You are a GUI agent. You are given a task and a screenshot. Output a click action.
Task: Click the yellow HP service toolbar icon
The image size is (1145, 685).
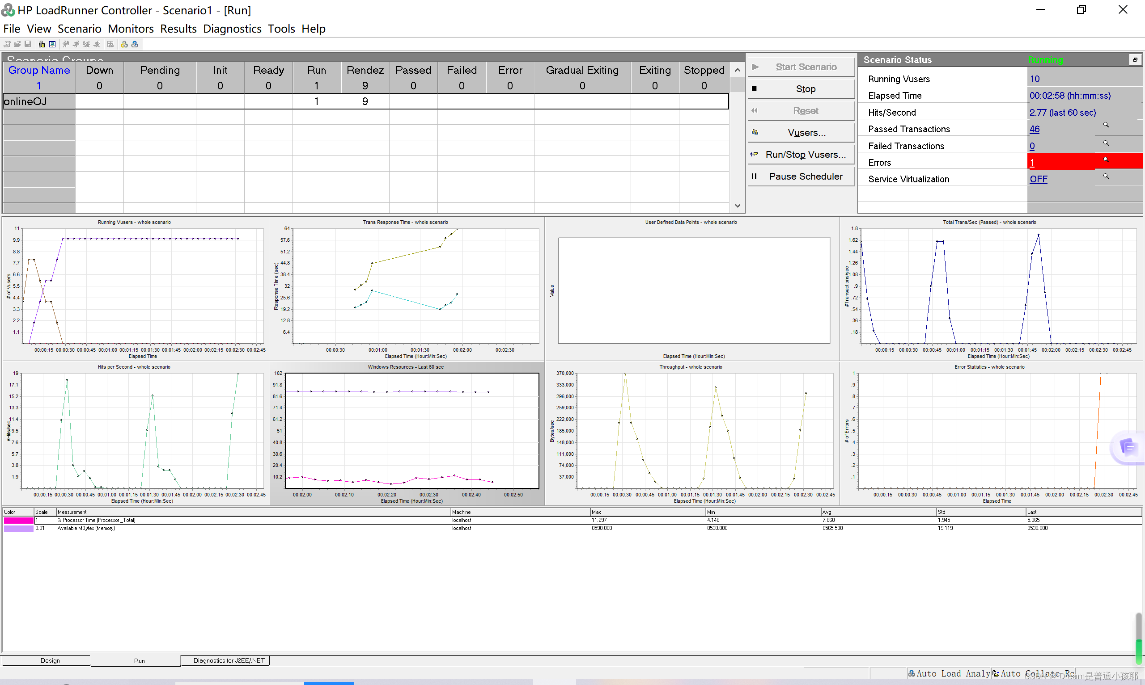[x=124, y=44]
